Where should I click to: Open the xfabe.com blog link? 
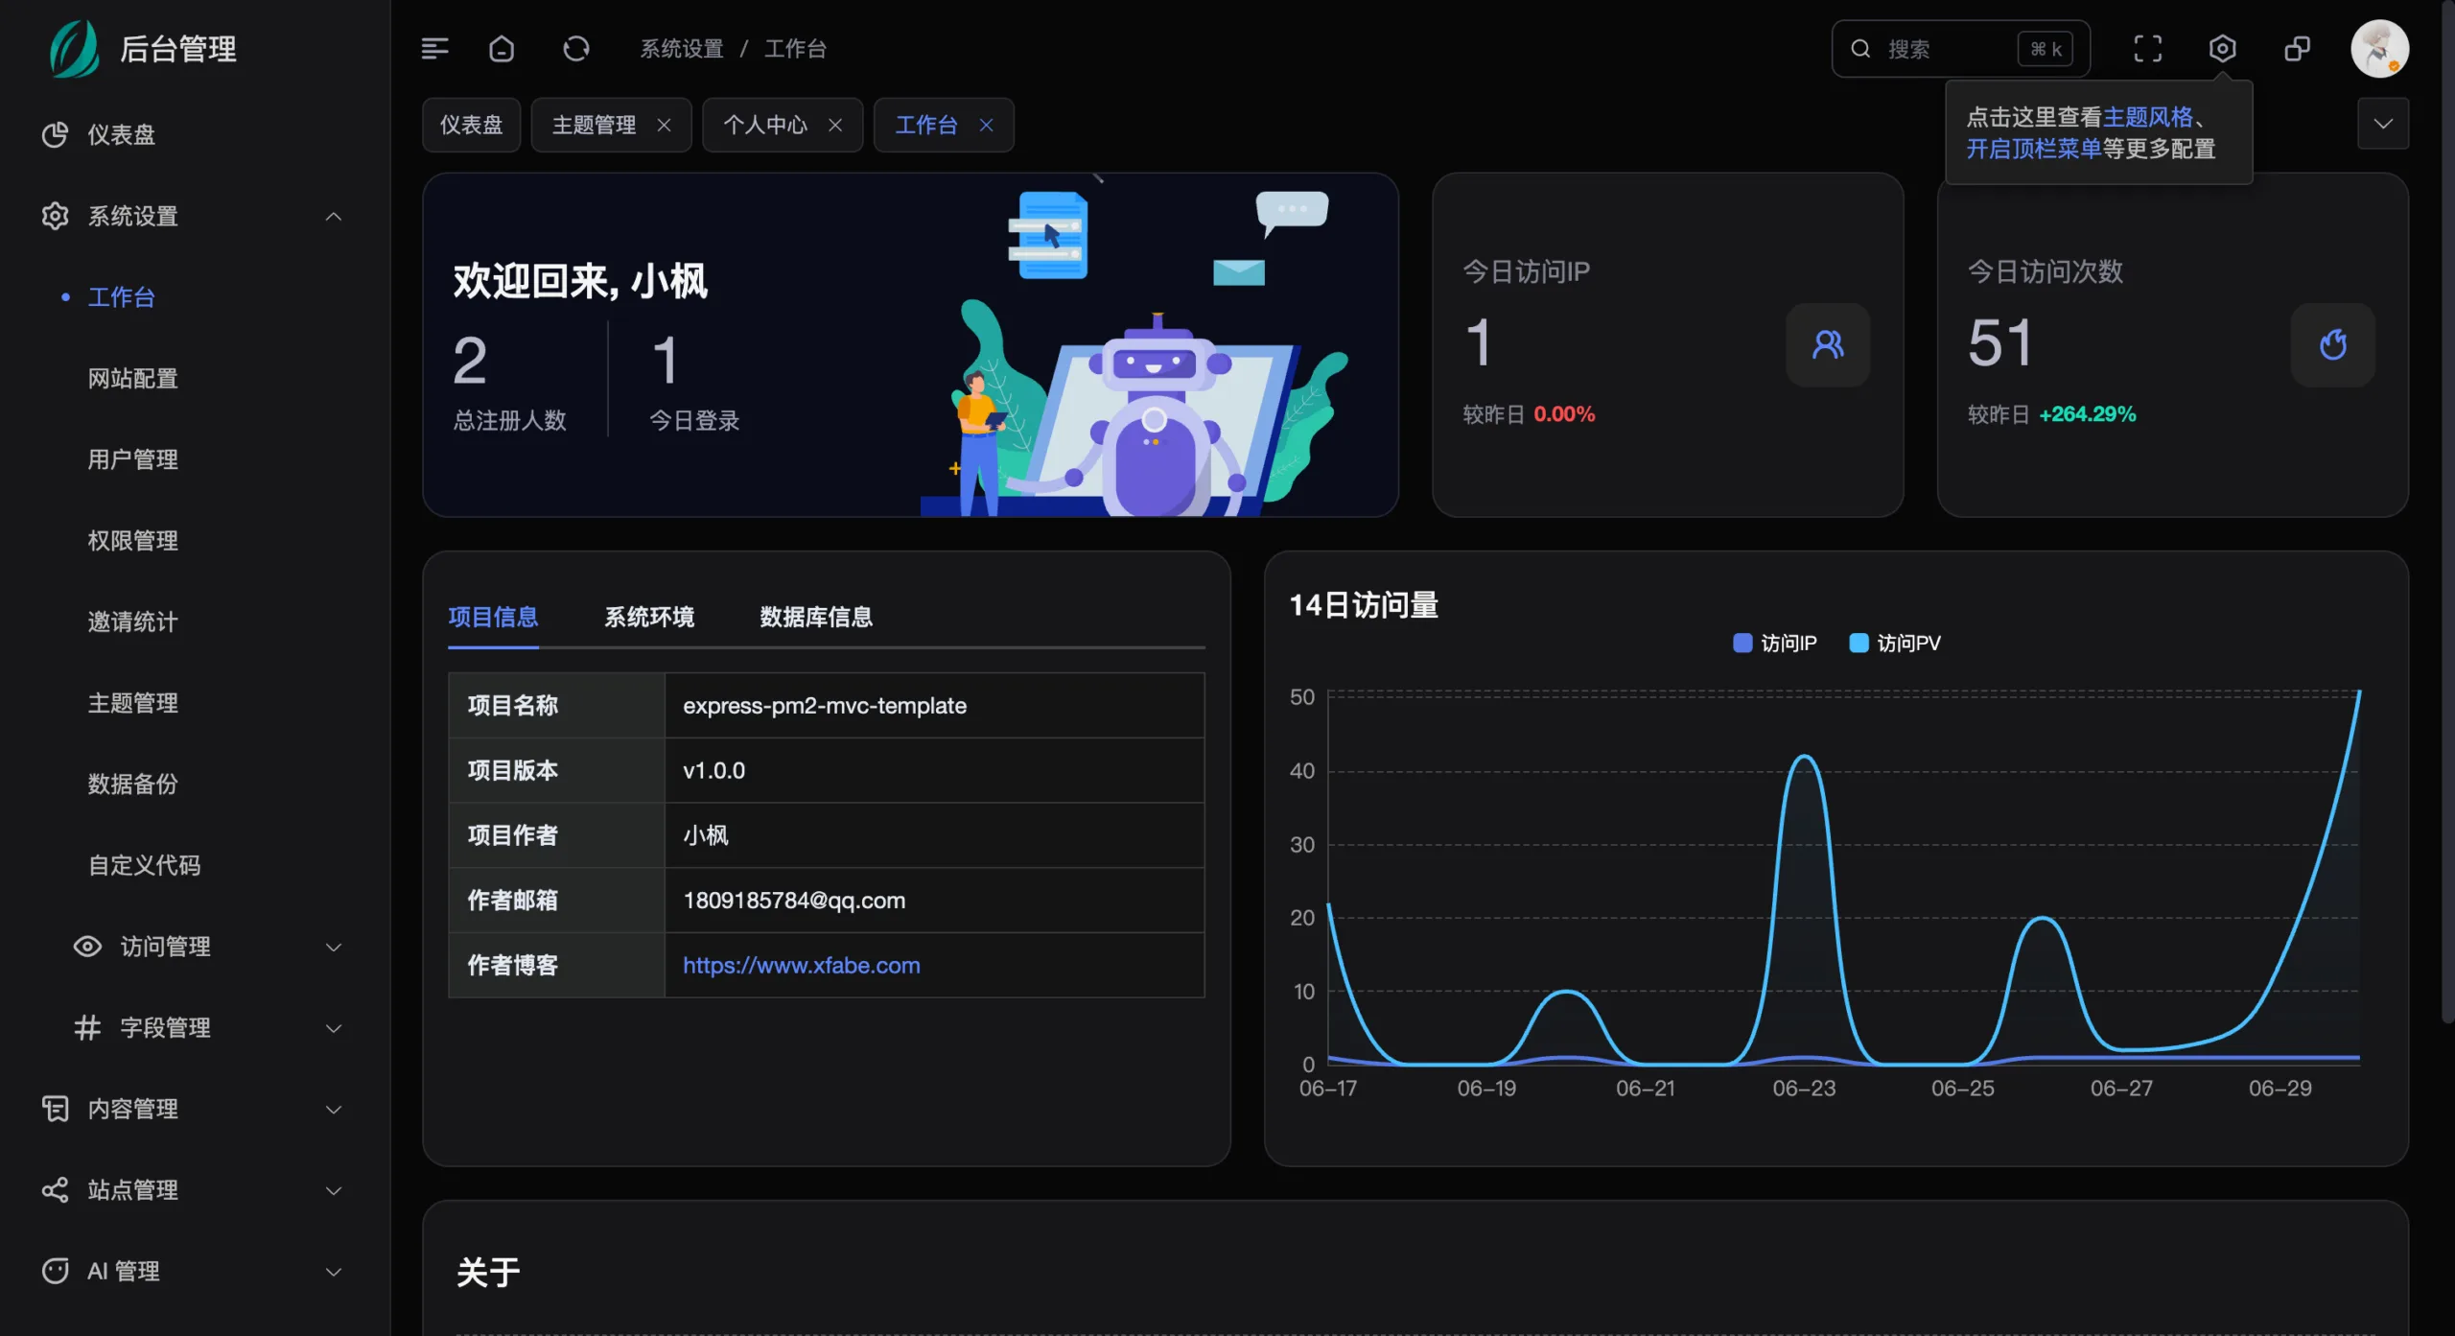pyautogui.click(x=801, y=965)
